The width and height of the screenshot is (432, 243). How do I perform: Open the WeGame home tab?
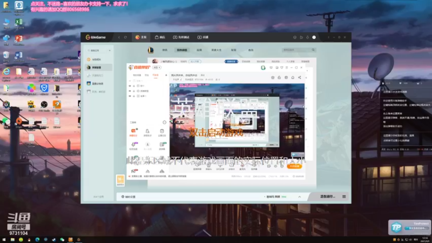(141, 37)
